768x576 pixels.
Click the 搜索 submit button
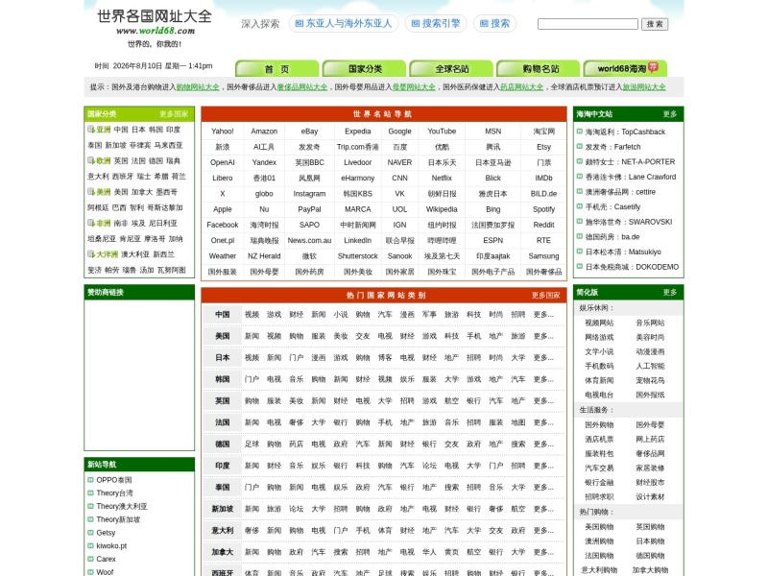(x=655, y=24)
